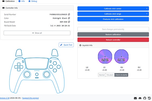152x101 pixels.
Task: Open the email contact icon
Action: pyautogui.click(x=135, y=98)
